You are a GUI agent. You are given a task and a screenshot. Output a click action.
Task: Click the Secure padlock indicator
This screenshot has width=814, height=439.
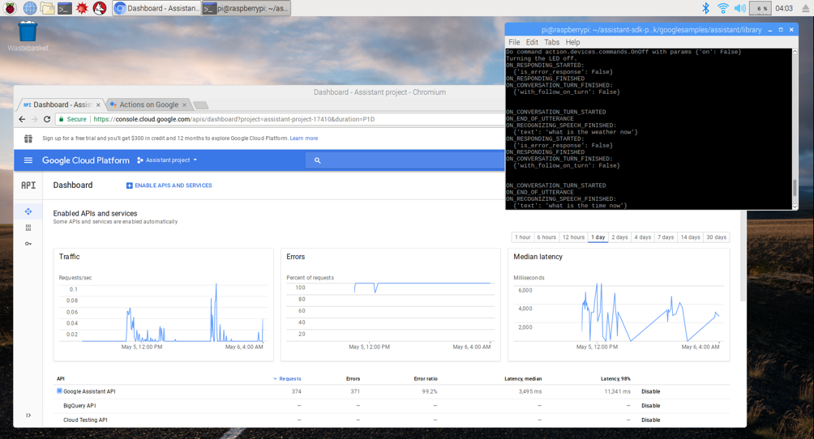tap(72, 119)
